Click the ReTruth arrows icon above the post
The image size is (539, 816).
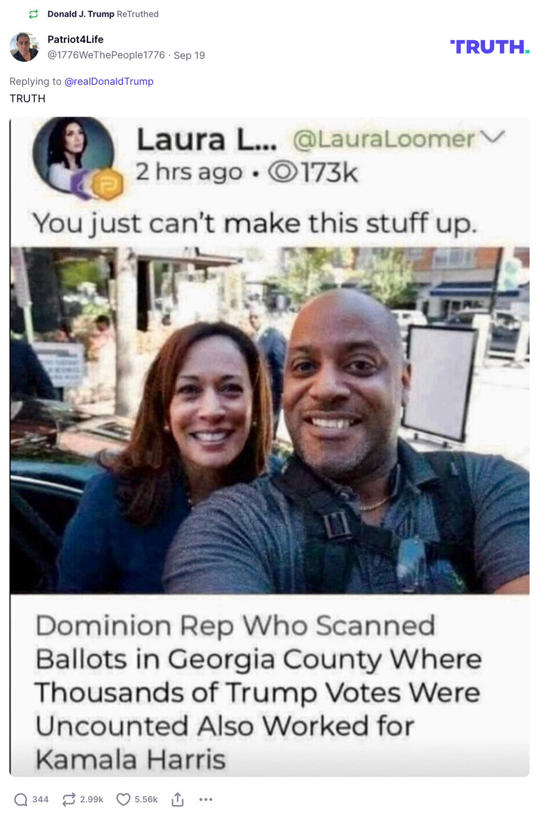click(x=34, y=14)
